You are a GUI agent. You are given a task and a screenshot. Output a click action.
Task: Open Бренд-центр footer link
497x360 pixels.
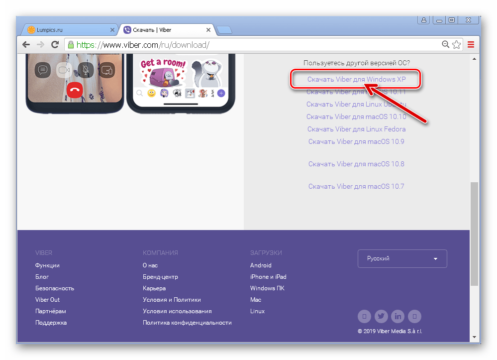tap(160, 277)
